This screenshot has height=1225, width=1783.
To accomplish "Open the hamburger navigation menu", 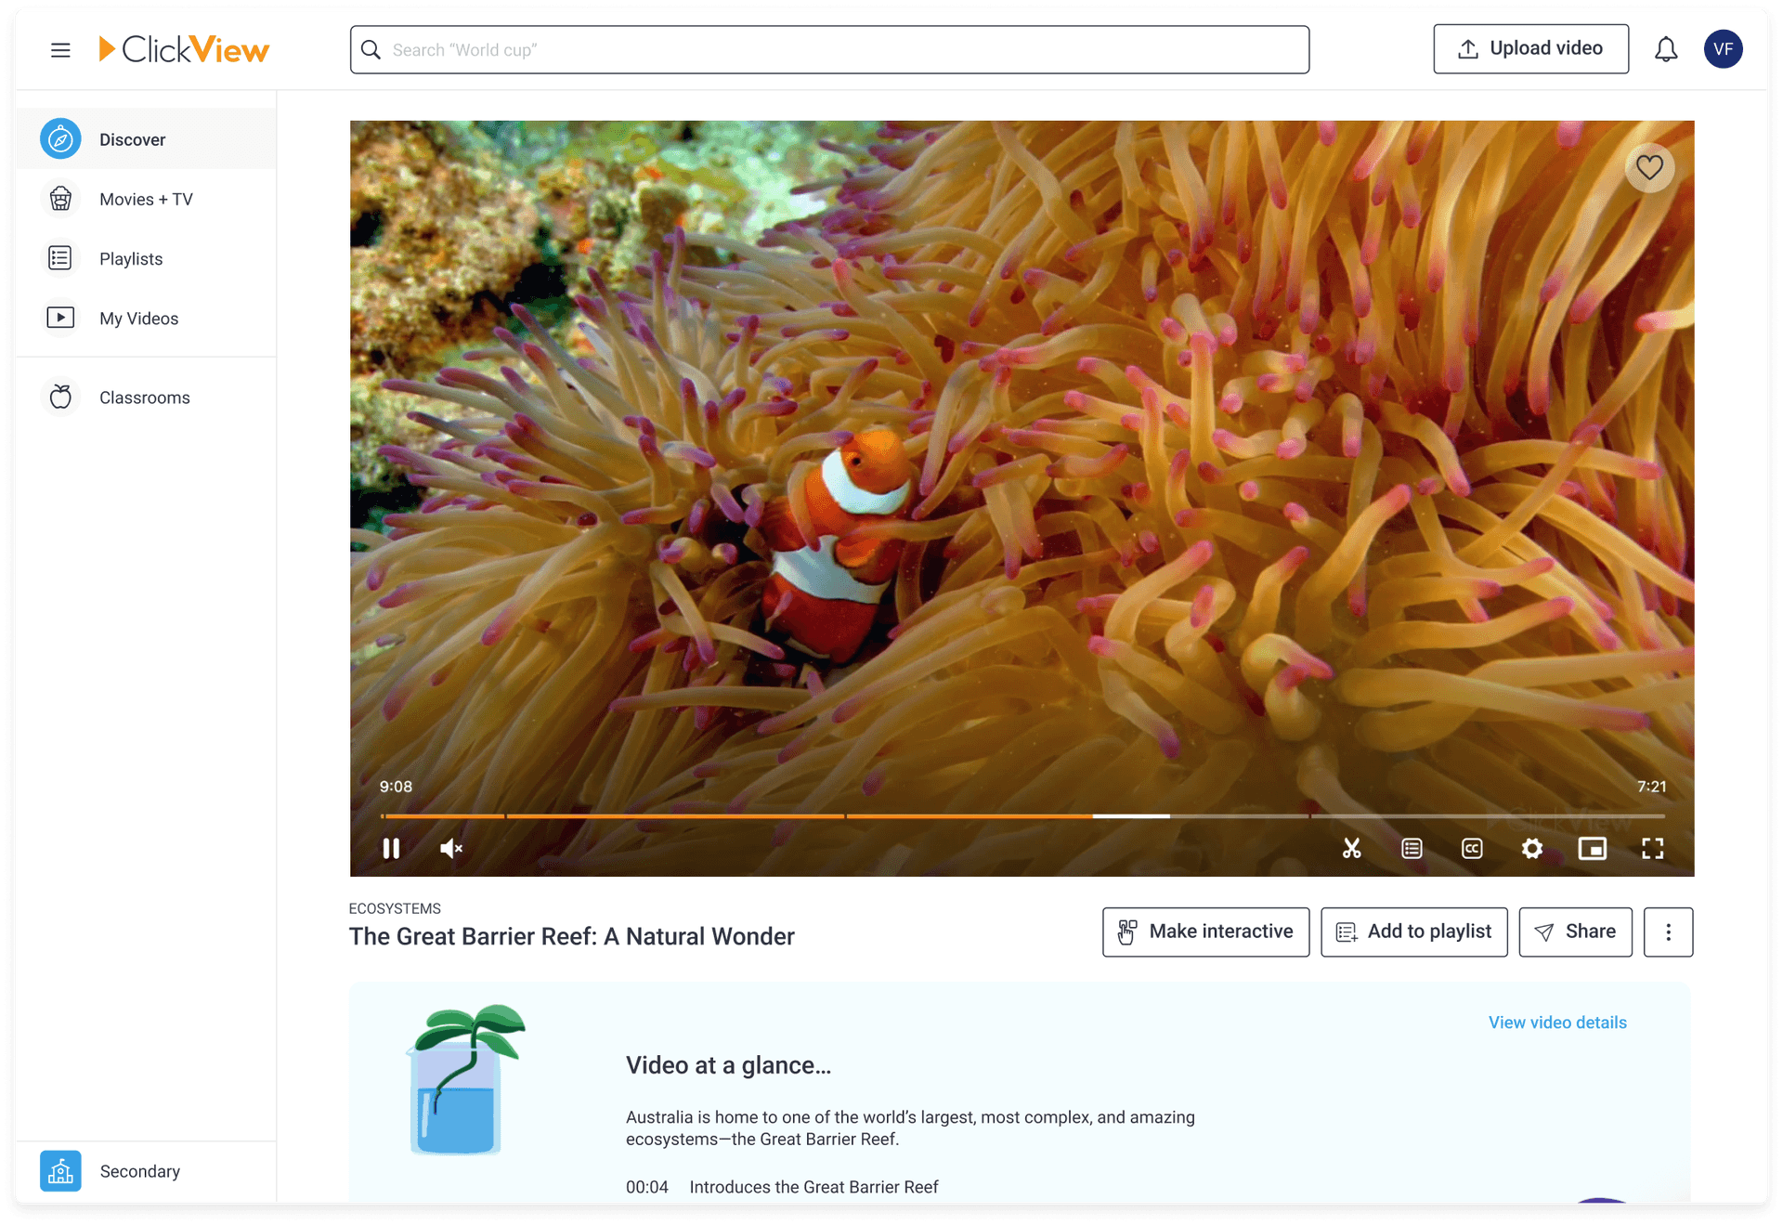I will [60, 49].
